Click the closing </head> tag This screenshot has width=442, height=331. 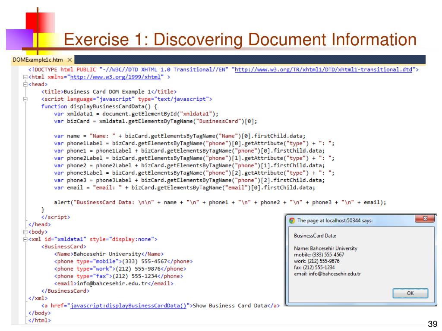pyautogui.click(x=40, y=224)
